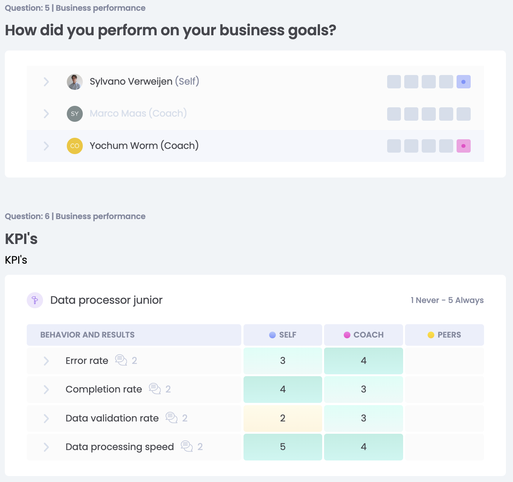Image resolution: width=513 pixels, height=482 pixels.
Task: Click Data processing speed label
Action: point(120,447)
